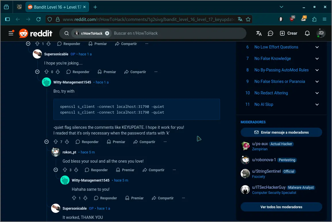The height and width of the screenshot is (222, 332).
Task: Open a new browser tab
Action: coord(95,7)
